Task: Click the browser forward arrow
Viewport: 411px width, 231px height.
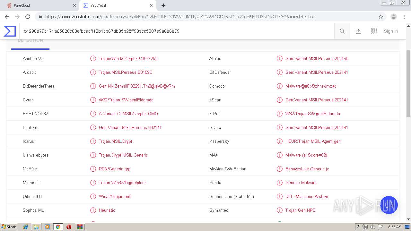Action: pyautogui.click(x=17, y=17)
